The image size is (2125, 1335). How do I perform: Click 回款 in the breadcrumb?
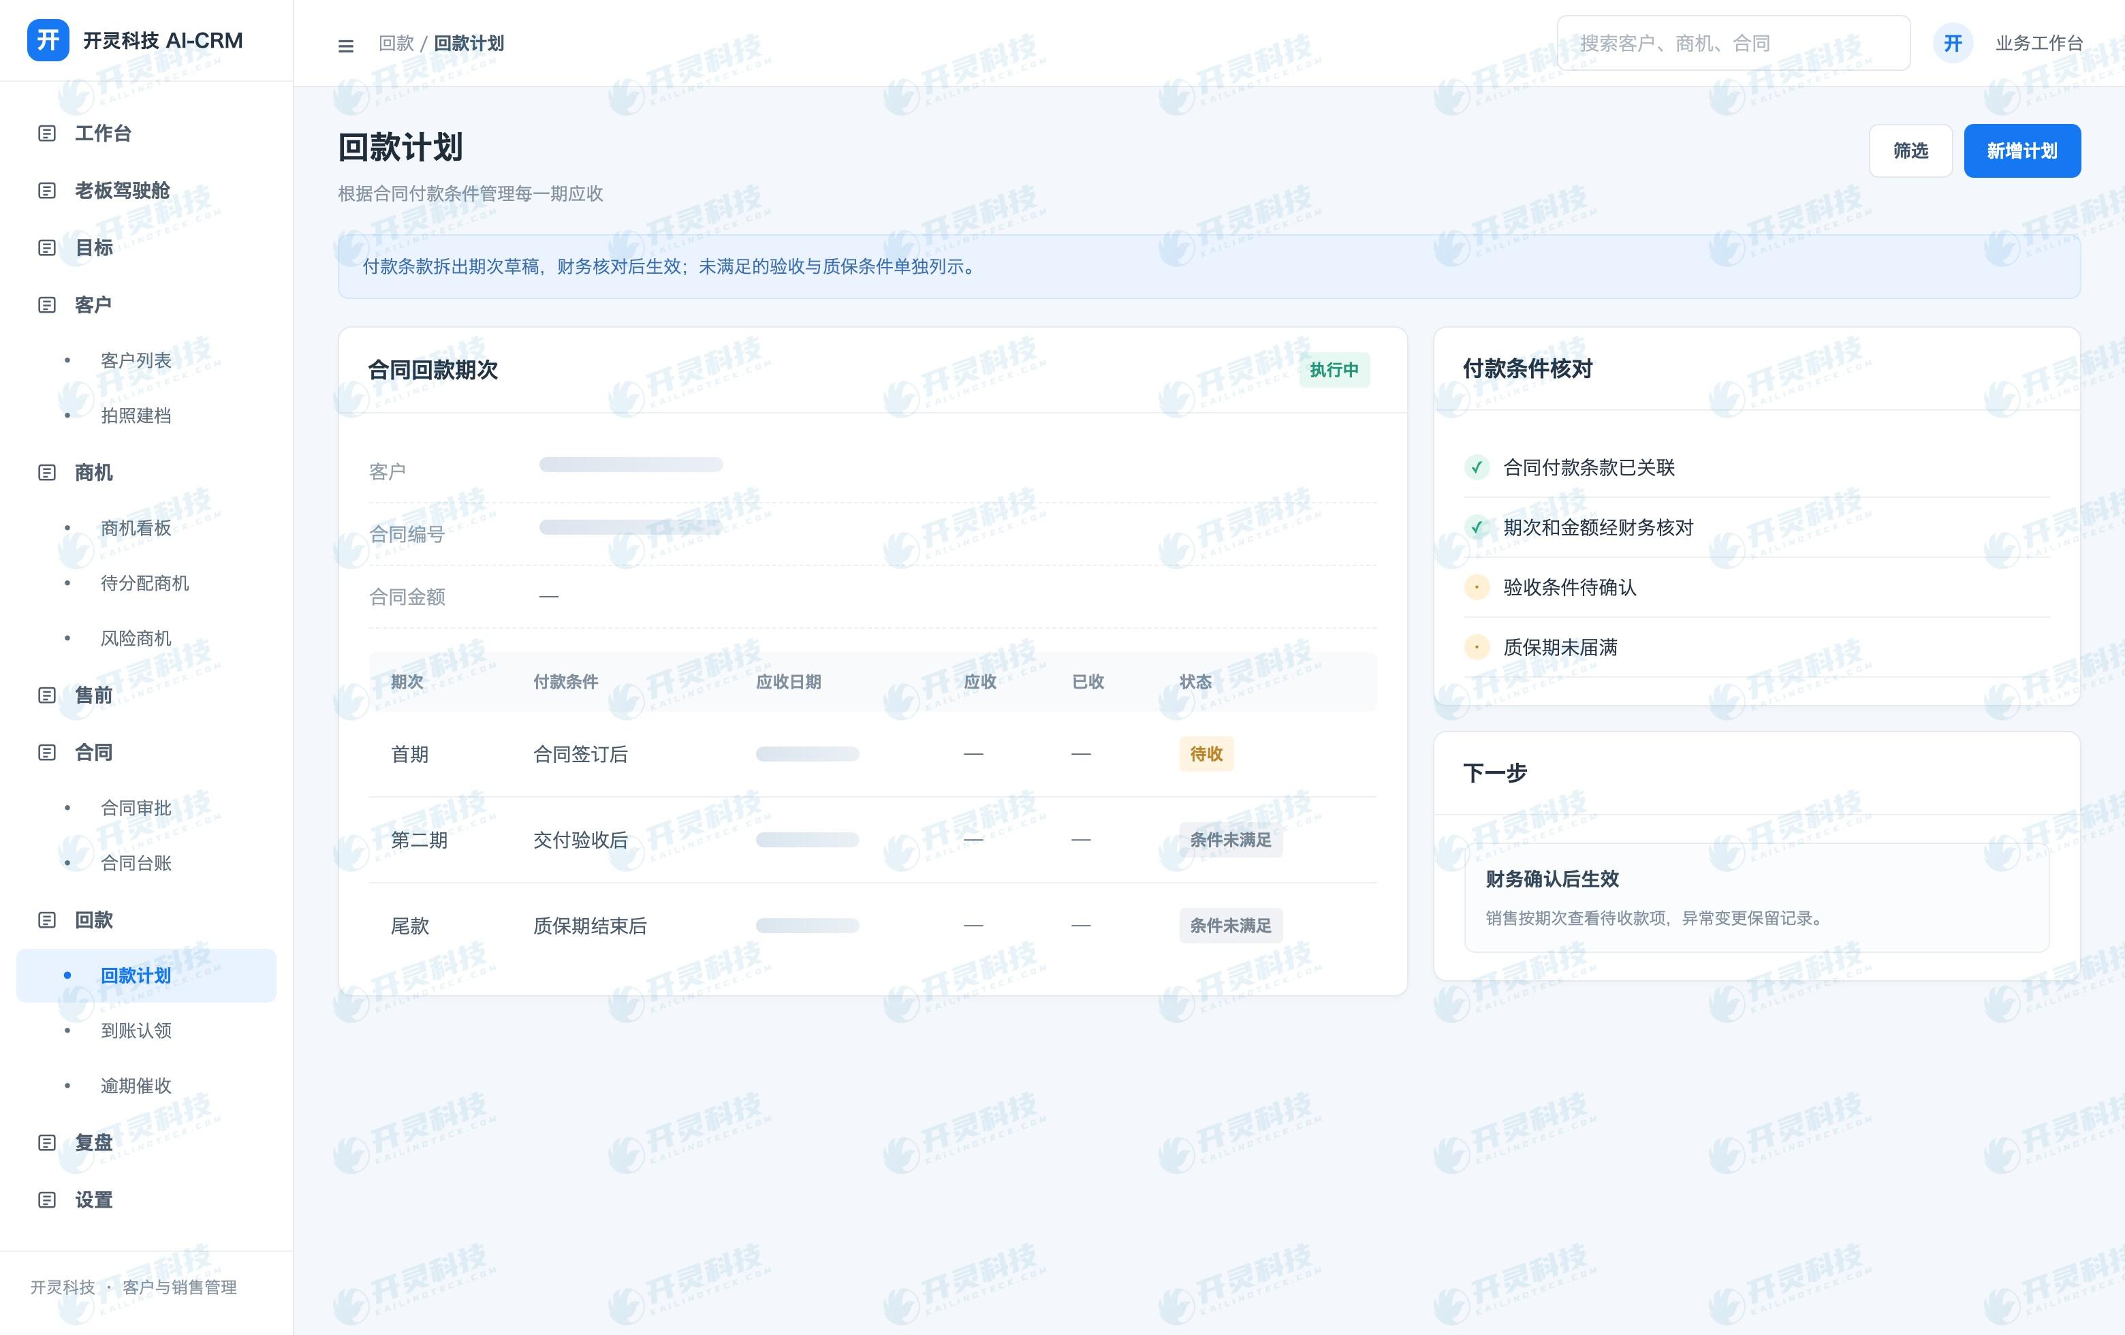coord(396,43)
